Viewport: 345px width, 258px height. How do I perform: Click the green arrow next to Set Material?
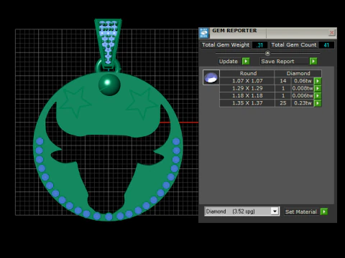coord(324,211)
